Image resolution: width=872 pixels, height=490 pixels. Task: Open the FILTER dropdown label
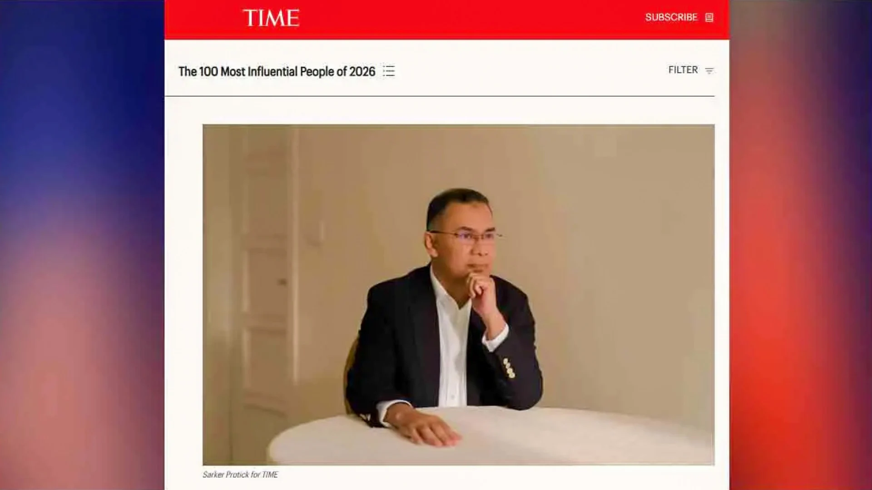[x=683, y=70]
